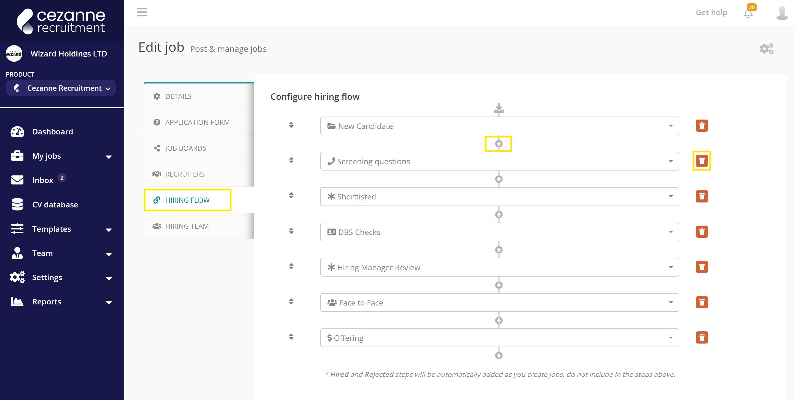The width and height of the screenshot is (795, 400).
Task: Select the Hiring Flow tab
Action: point(198,200)
